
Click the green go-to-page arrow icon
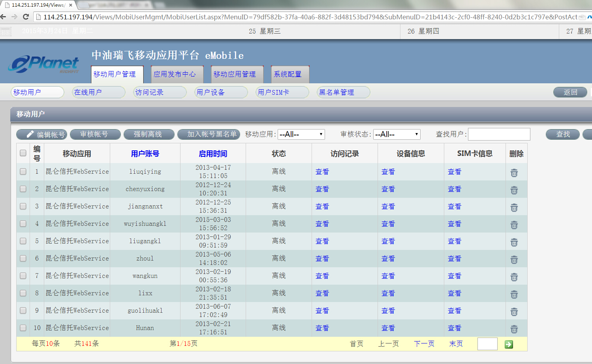pos(509,344)
